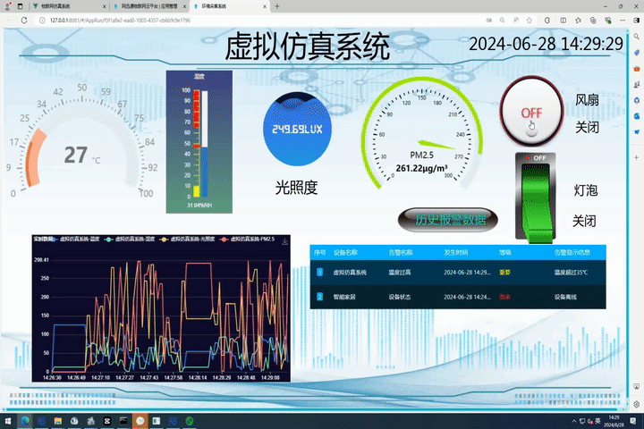Download the realtime chart via save icon
The width and height of the screenshot is (644, 429).
coord(284,240)
